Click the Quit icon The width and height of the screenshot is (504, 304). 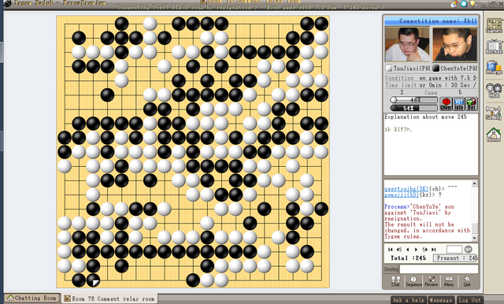(467, 281)
